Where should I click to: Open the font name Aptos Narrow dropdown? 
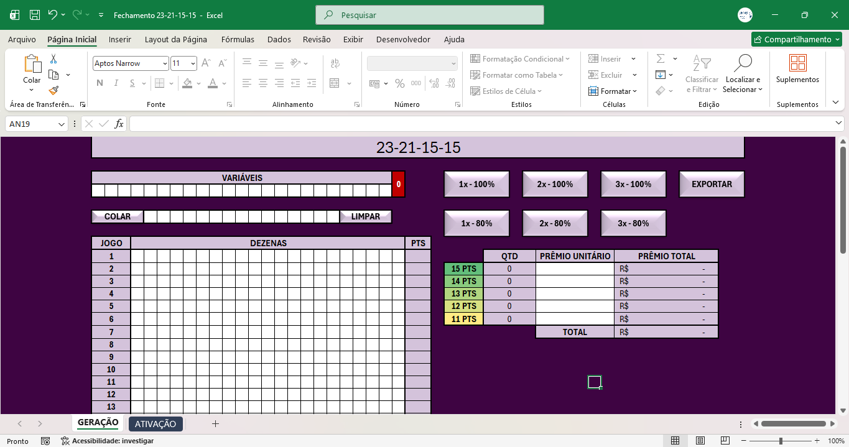point(165,63)
